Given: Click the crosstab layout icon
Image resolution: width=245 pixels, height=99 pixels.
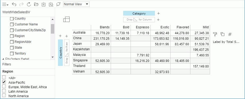Looking at the screenshot, I should click(66, 19).
